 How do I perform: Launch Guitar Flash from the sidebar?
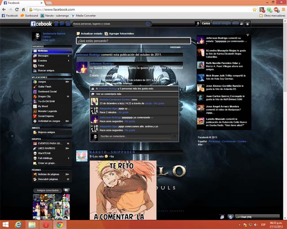tap(51, 87)
